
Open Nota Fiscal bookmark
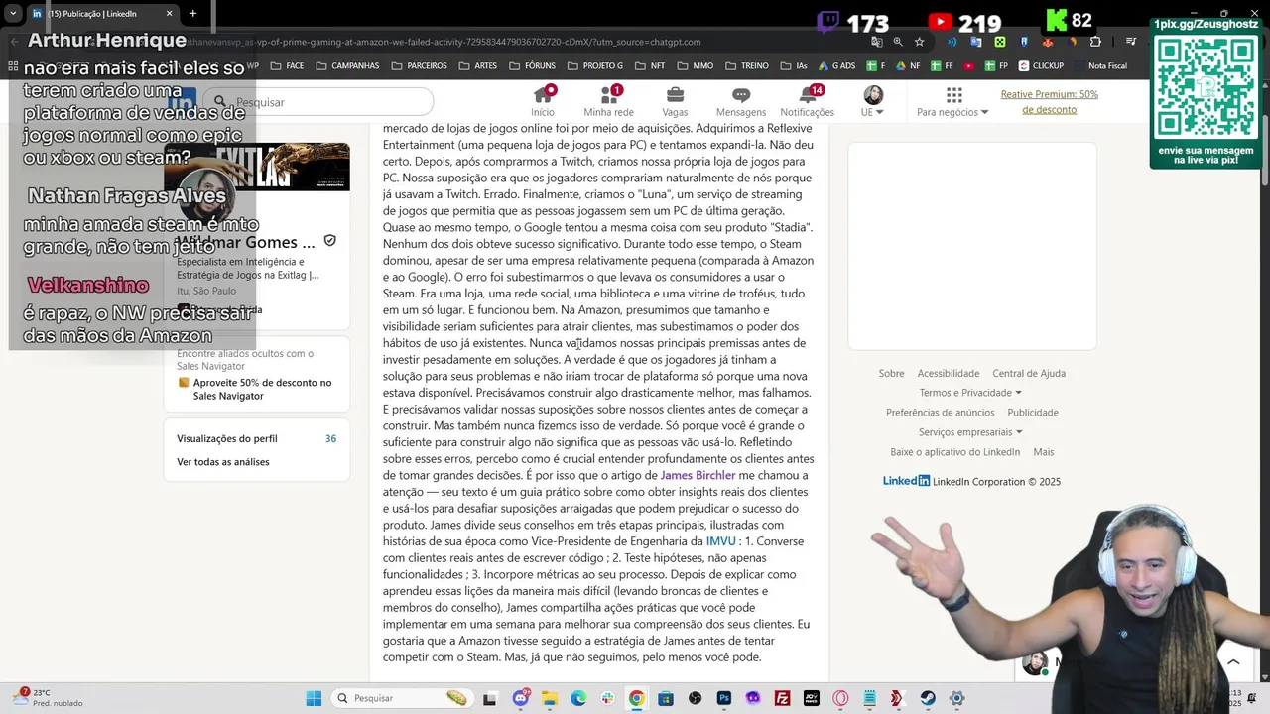click(x=1102, y=66)
